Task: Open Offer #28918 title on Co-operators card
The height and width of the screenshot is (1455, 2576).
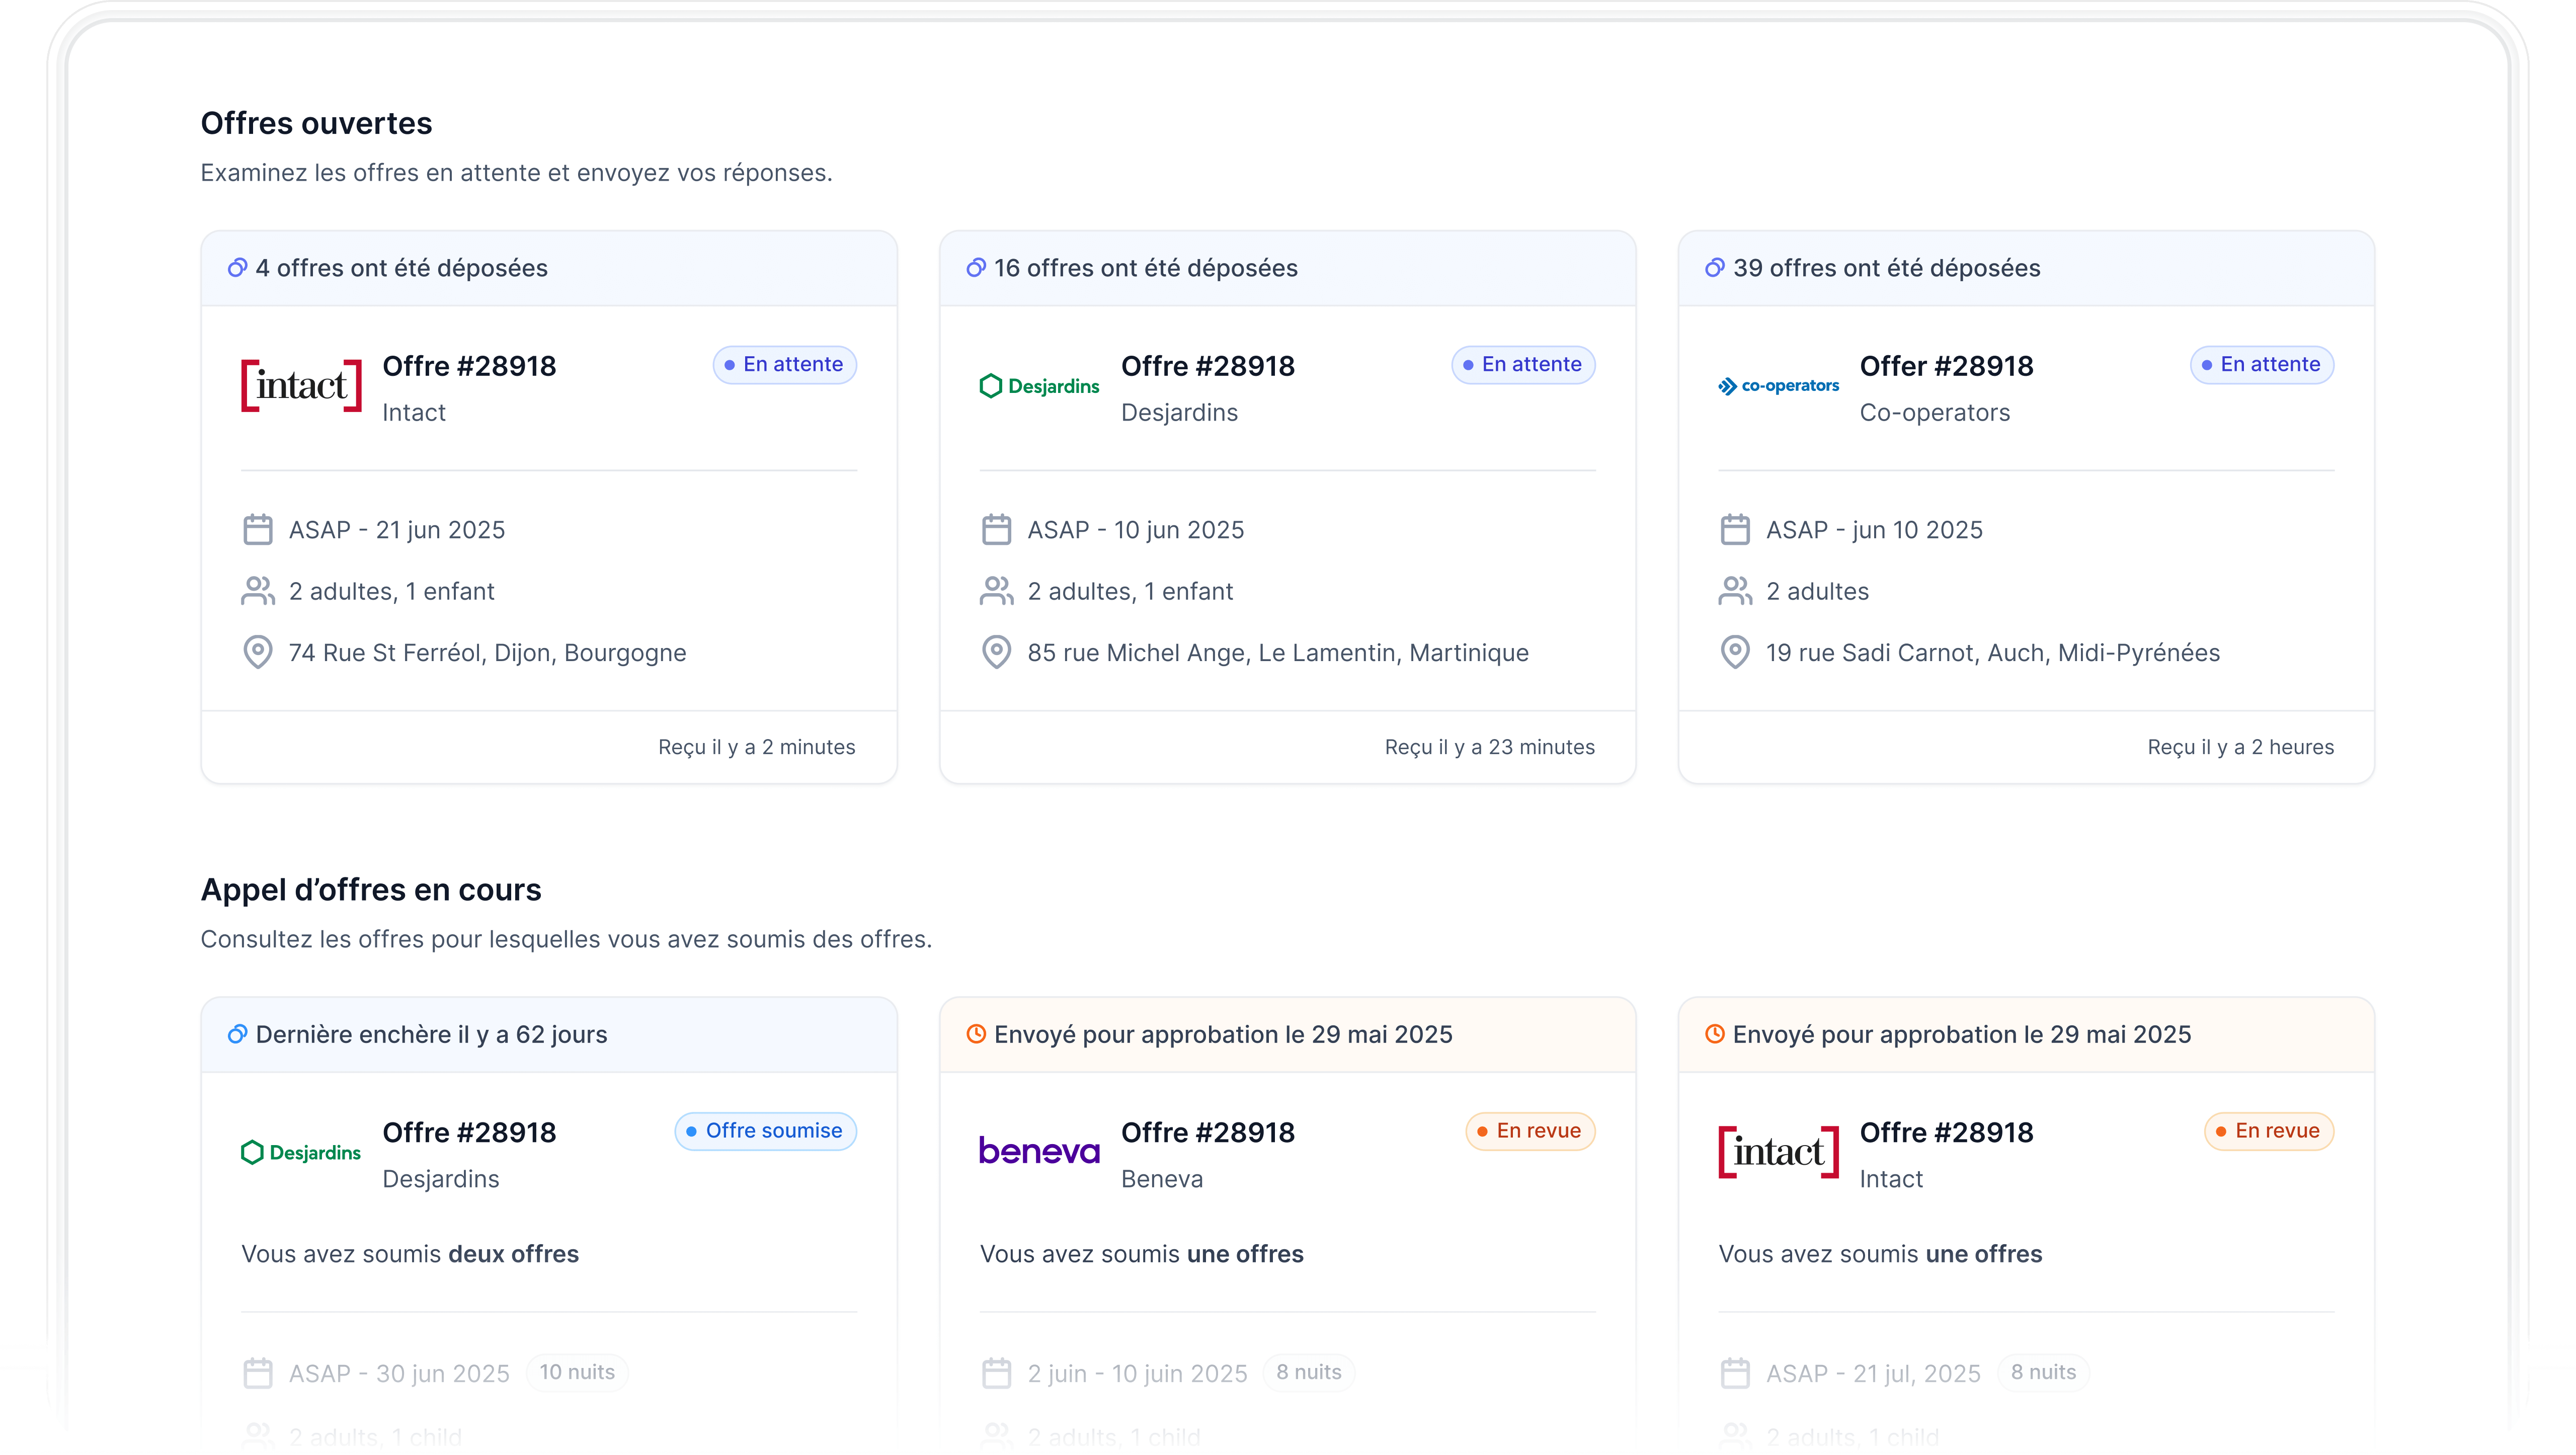Action: coord(1946,366)
